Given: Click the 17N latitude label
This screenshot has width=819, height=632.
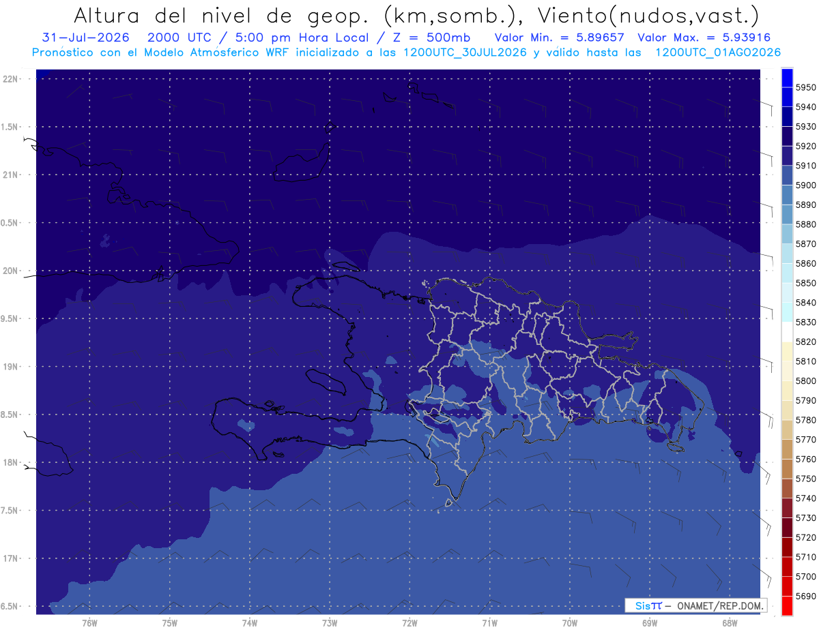Looking at the screenshot, I should 10,558.
